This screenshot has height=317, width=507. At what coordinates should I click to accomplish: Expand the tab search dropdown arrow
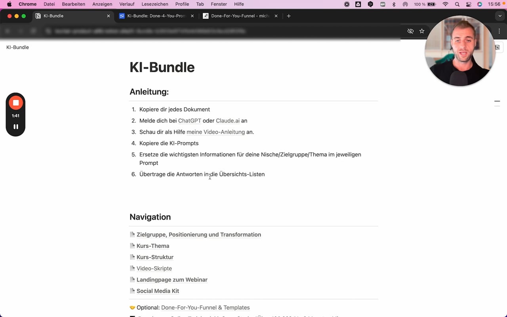point(500,16)
